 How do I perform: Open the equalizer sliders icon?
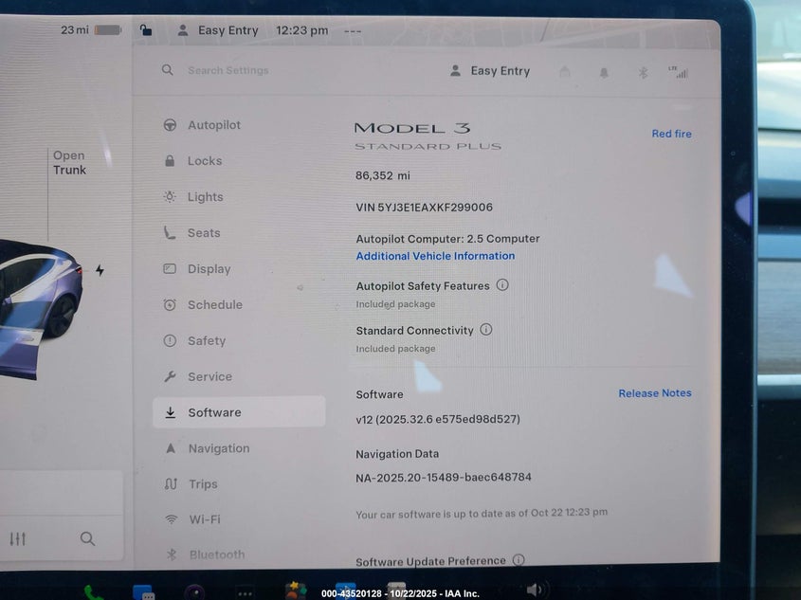(x=18, y=538)
